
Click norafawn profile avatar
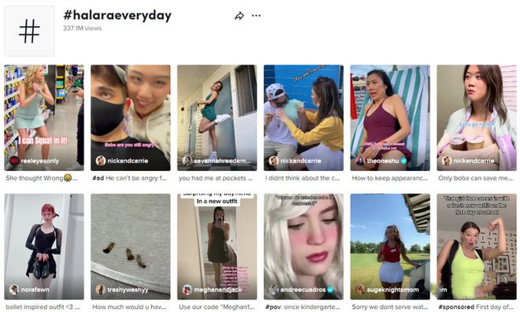tap(14, 289)
